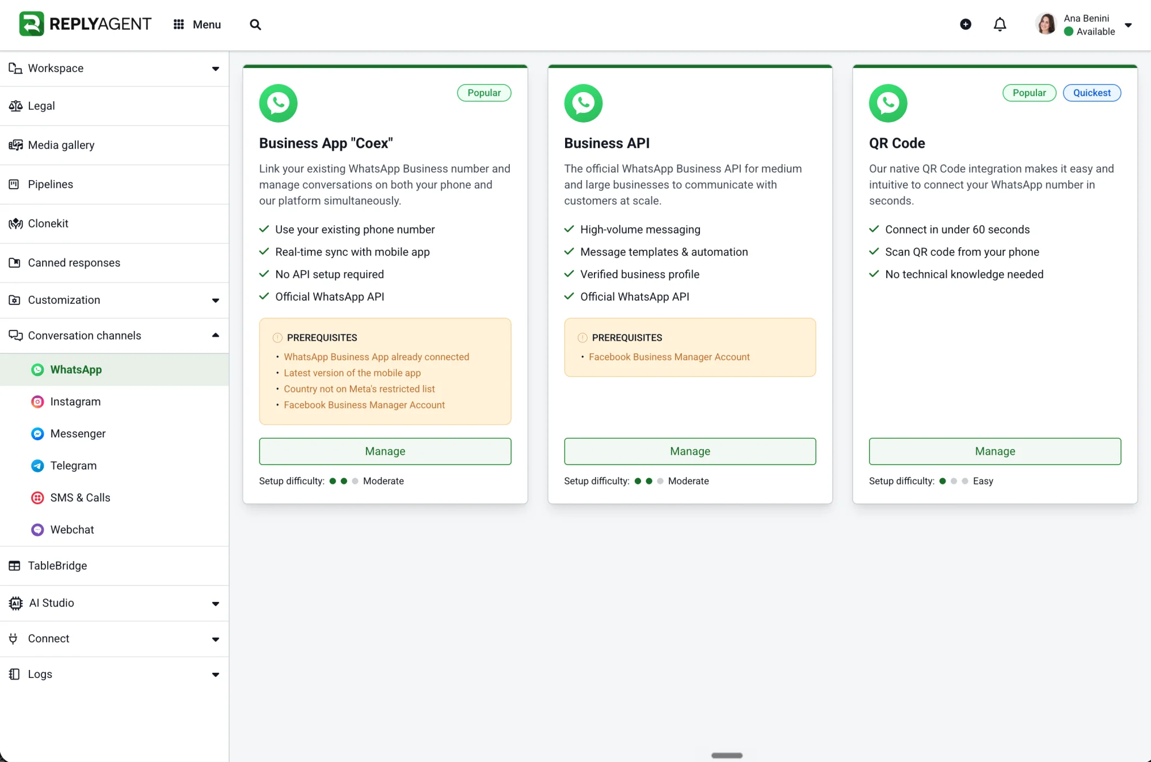Click the Quickest badge
This screenshot has height=762, width=1151.
pos(1092,93)
